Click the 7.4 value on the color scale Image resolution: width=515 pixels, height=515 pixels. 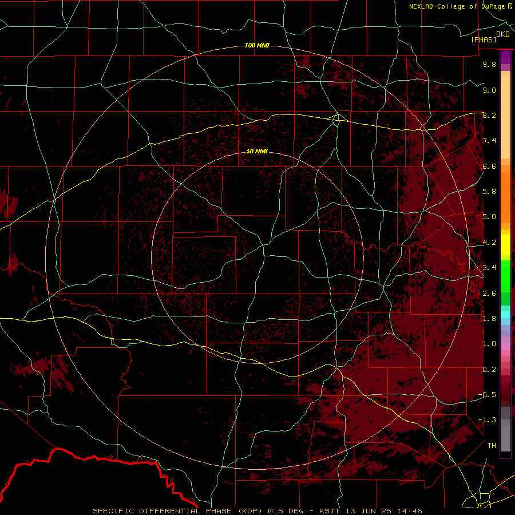point(489,141)
